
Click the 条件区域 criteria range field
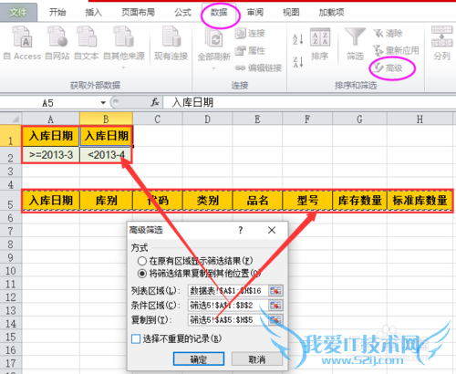click(x=228, y=305)
